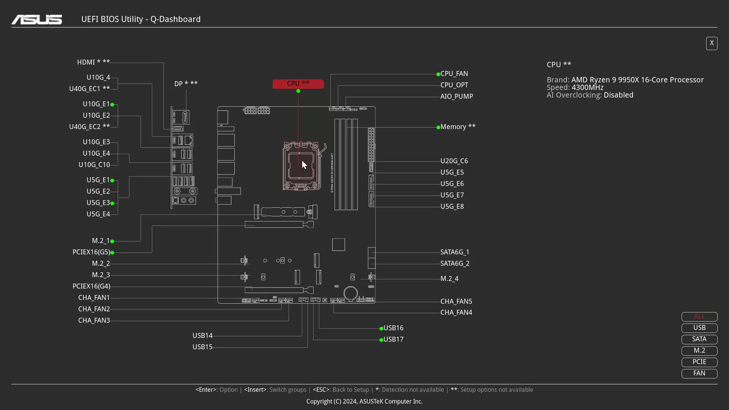Select the U10G_E1 port label
Viewport: 729px width, 410px height.
[96, 104]
